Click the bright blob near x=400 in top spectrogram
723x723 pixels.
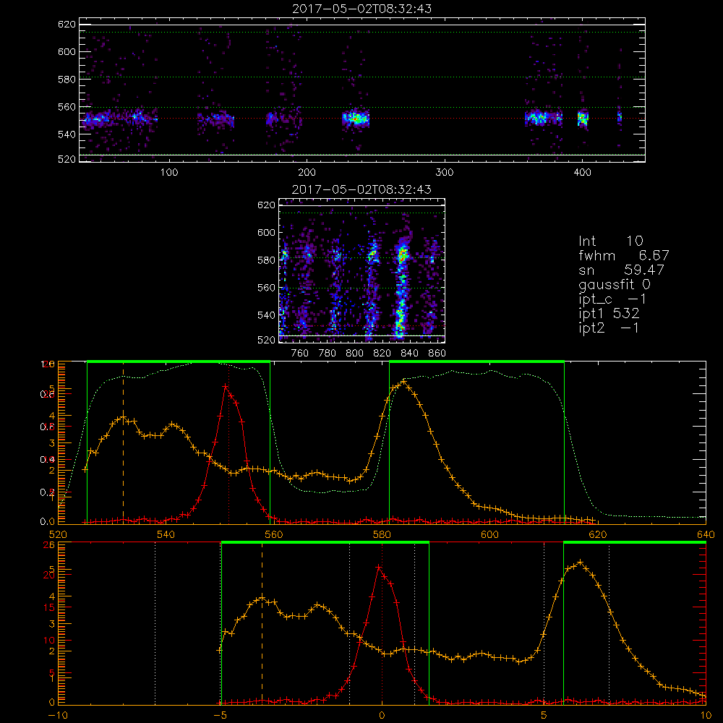[583, 119]
